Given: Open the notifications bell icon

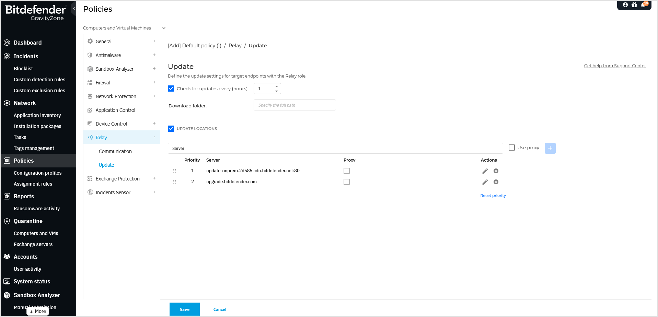Looking at the screenshot, I should click(644, 5).
